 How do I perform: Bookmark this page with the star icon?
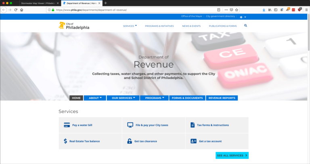[237, 10]
